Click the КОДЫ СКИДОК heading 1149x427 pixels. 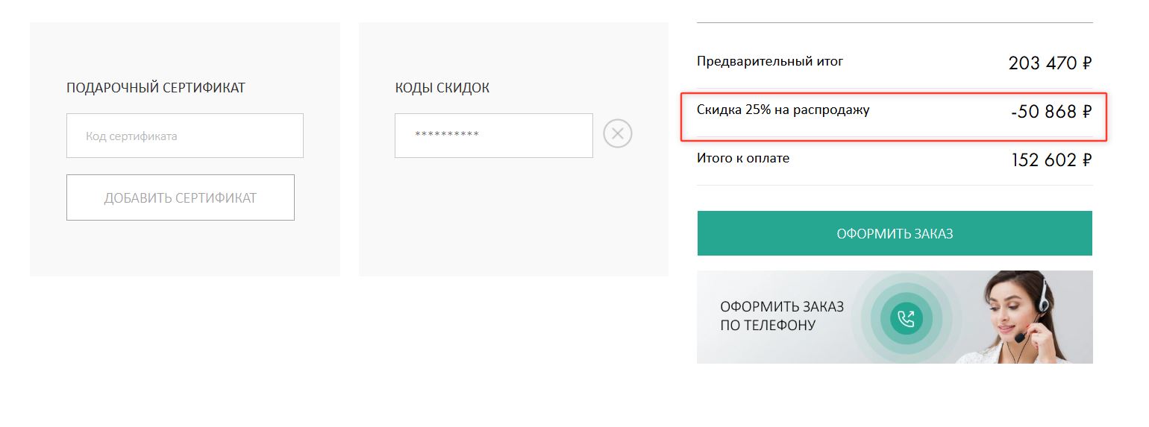point(442,88)
